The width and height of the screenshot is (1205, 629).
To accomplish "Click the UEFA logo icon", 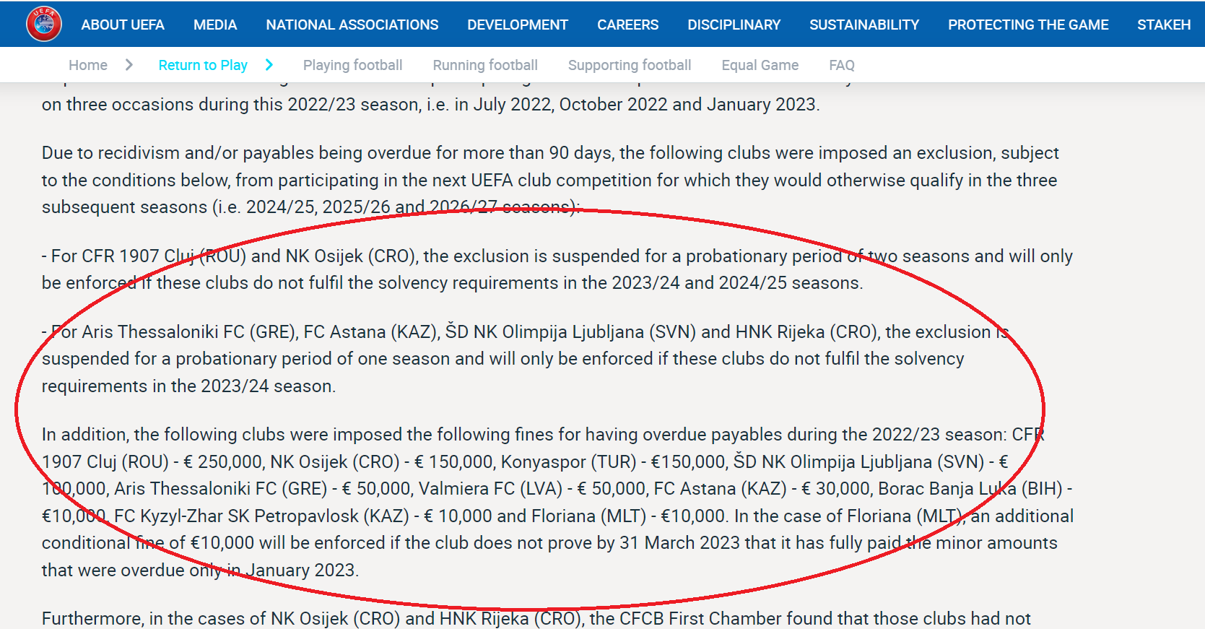I will (x=44, y=24).
